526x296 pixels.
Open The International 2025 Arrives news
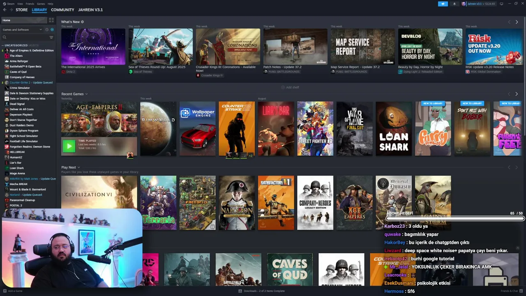[x=93, y=46]
